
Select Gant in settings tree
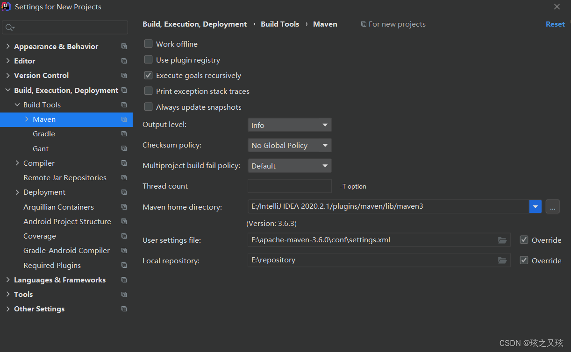[41, 148]
